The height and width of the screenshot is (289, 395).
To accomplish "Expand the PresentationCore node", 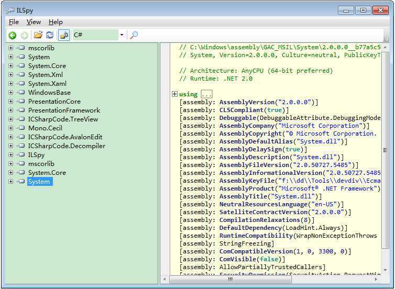I will click(10, 101).
